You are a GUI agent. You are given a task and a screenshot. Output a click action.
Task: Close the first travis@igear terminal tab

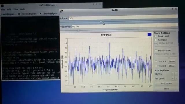pyautogui.click(x=19, y=14)
